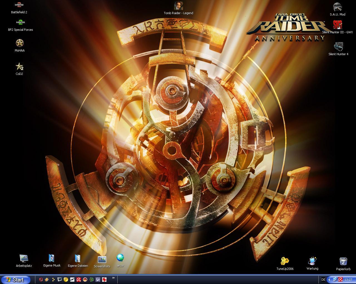
Task: Click the monitor quick launch icon
Action: 60,280
